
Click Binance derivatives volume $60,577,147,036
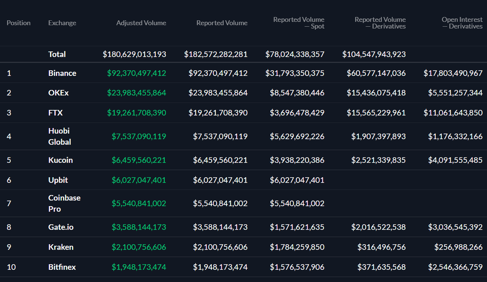(376, 73)
